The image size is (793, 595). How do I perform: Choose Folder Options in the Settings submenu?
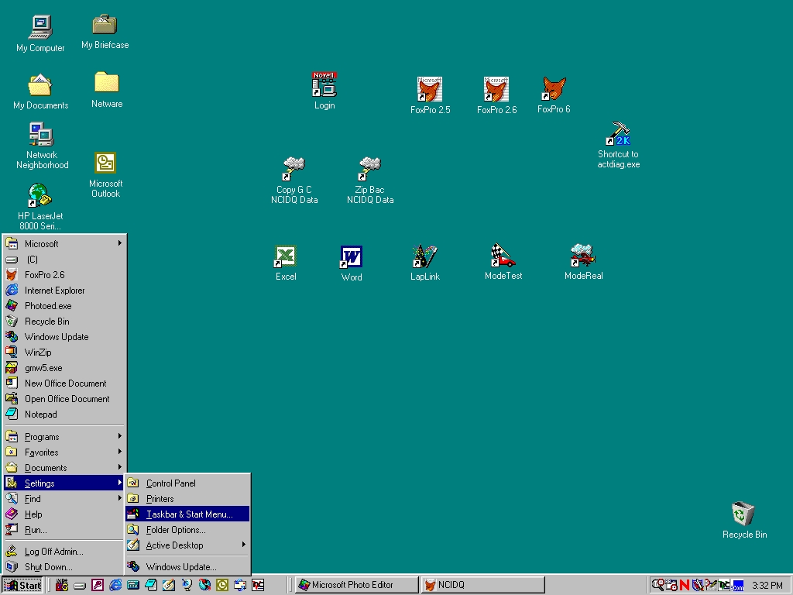coord(187,530)
